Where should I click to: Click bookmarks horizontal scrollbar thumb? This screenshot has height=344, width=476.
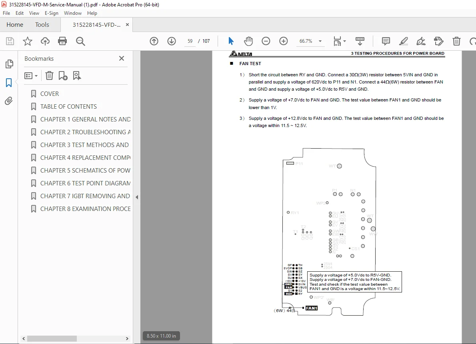pos(52,338)
